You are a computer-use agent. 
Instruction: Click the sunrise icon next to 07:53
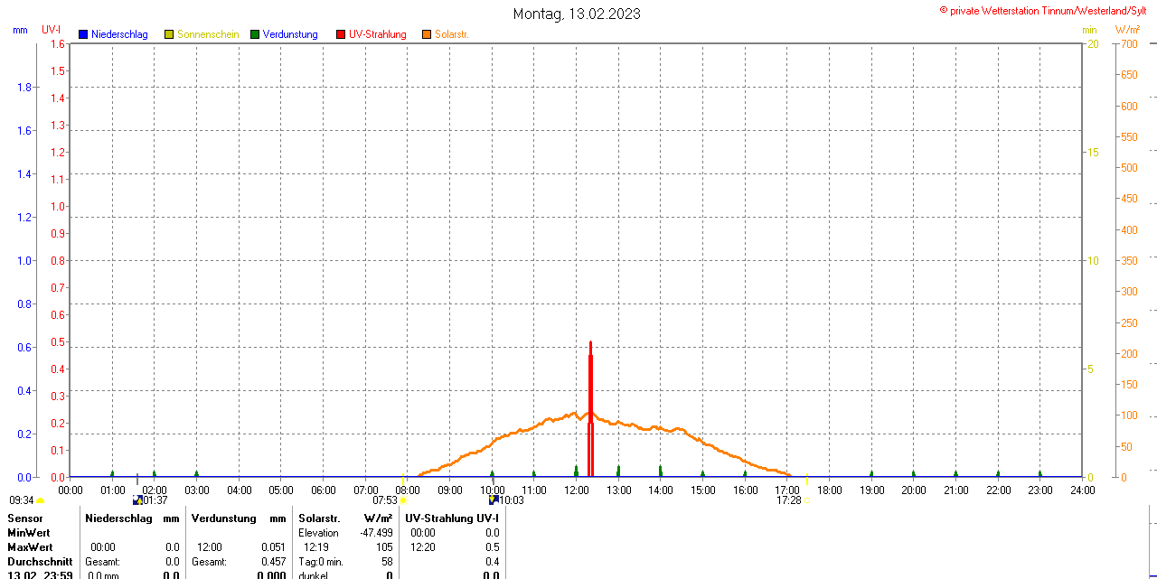(403, 500)
